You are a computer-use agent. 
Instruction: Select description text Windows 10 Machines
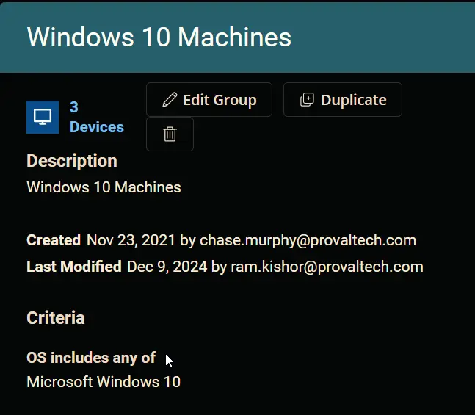point(104,187)
